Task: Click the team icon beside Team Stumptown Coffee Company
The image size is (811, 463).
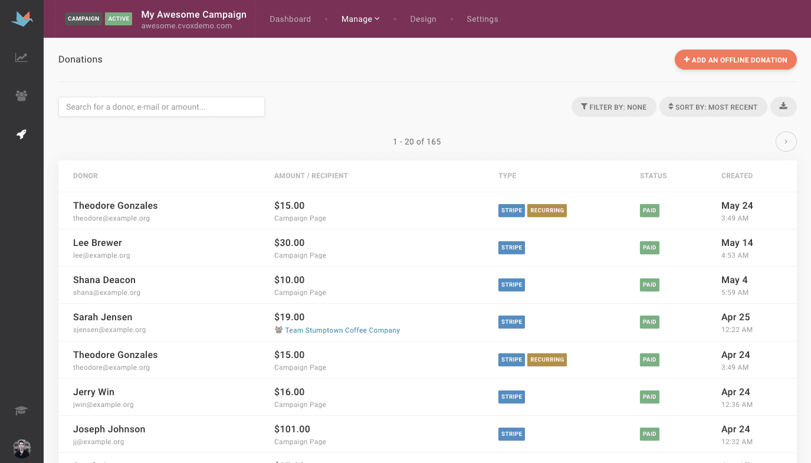Action: [278, 330]
